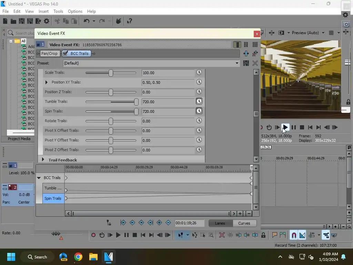Delete the preset with the X icon
The width and height of the screenshot is (353, 265).
coord(255,63)
